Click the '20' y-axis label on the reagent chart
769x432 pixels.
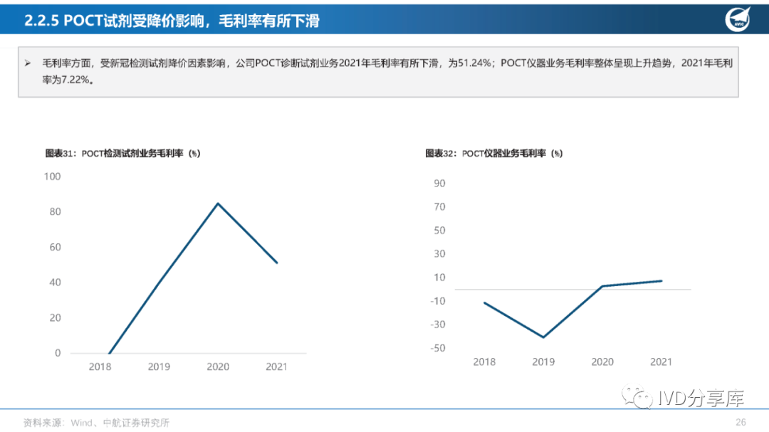click(x=55, y=317)
